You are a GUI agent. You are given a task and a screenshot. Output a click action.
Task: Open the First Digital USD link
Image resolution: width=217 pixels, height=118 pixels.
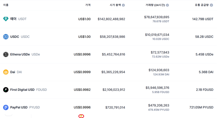(29, 90)
